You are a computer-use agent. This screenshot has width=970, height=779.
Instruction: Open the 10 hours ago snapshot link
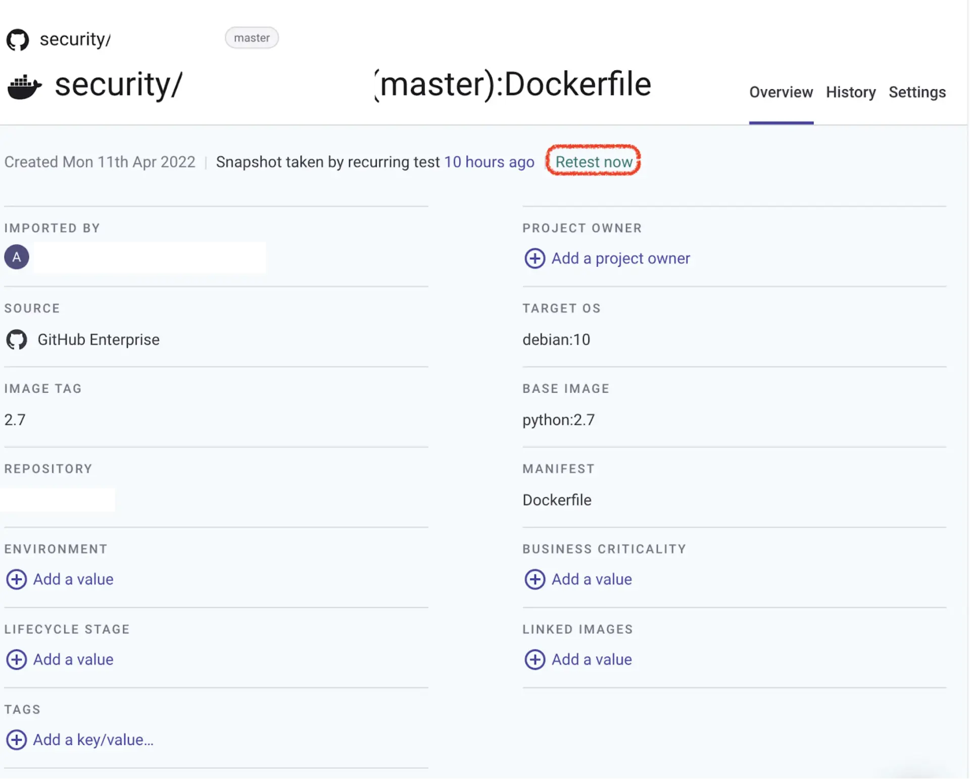click(489, 162)
